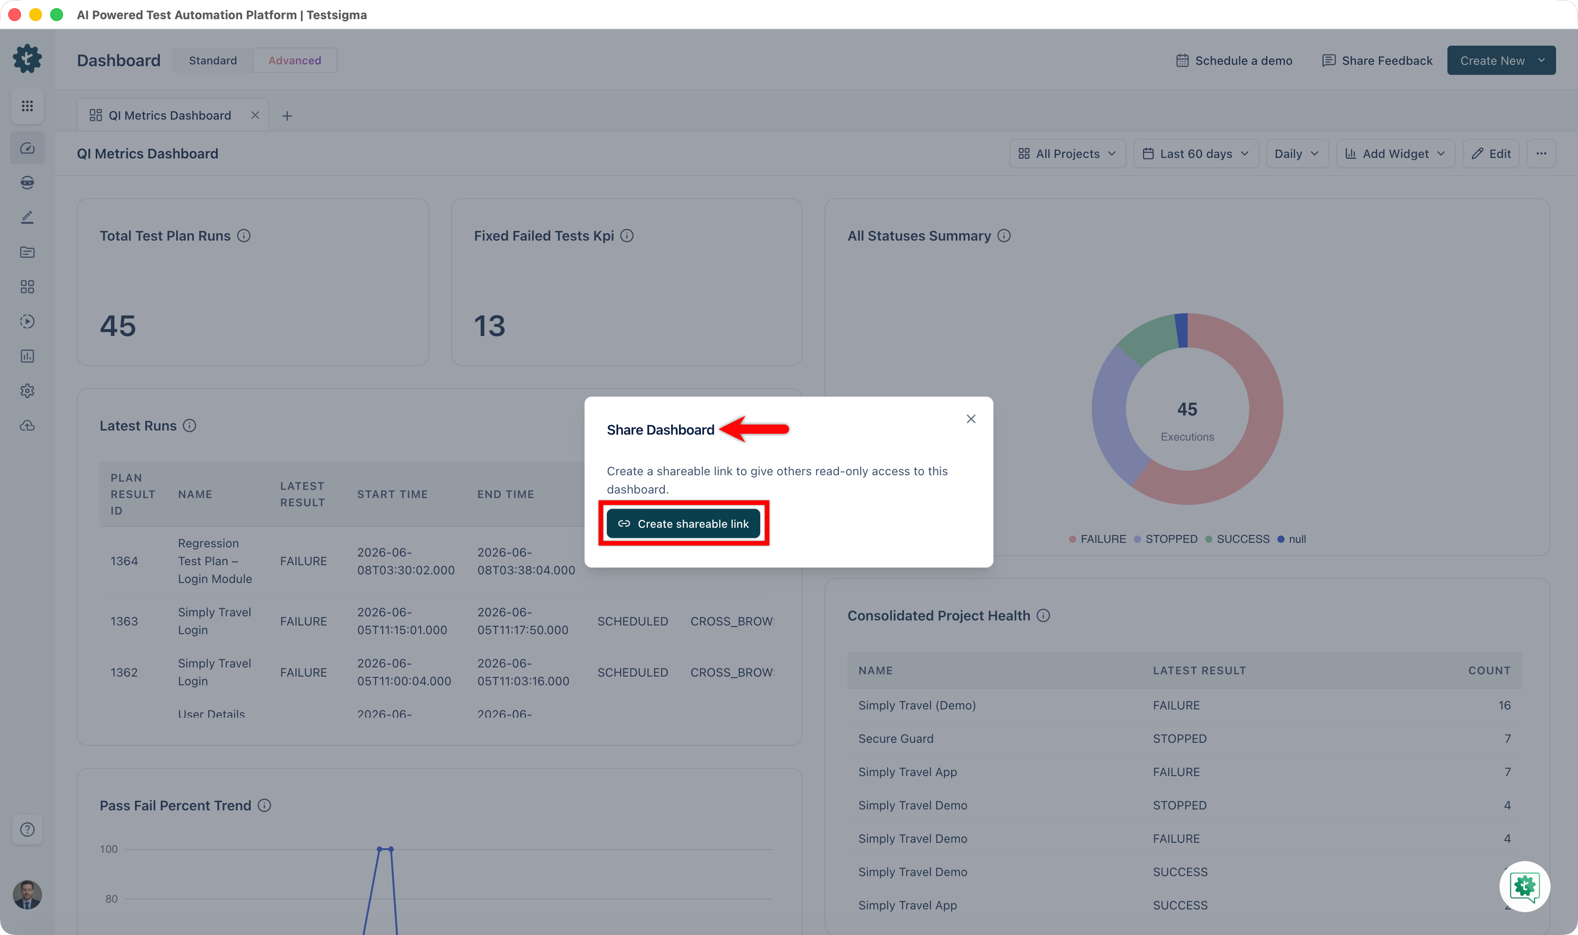Toggle FAILURE series in chart legend

click(x=1097, y=539)
